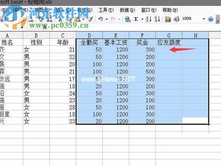
Task: Click the name cell 超星
Action: [x=11, y=114]
